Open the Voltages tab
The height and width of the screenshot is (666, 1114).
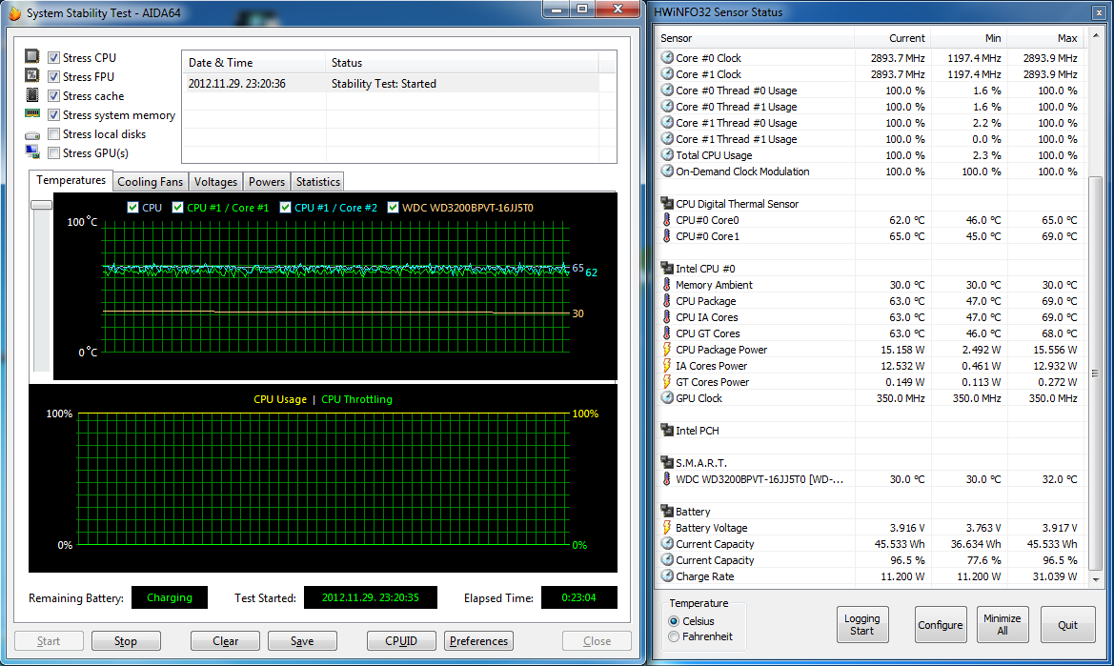click(215, 182)
